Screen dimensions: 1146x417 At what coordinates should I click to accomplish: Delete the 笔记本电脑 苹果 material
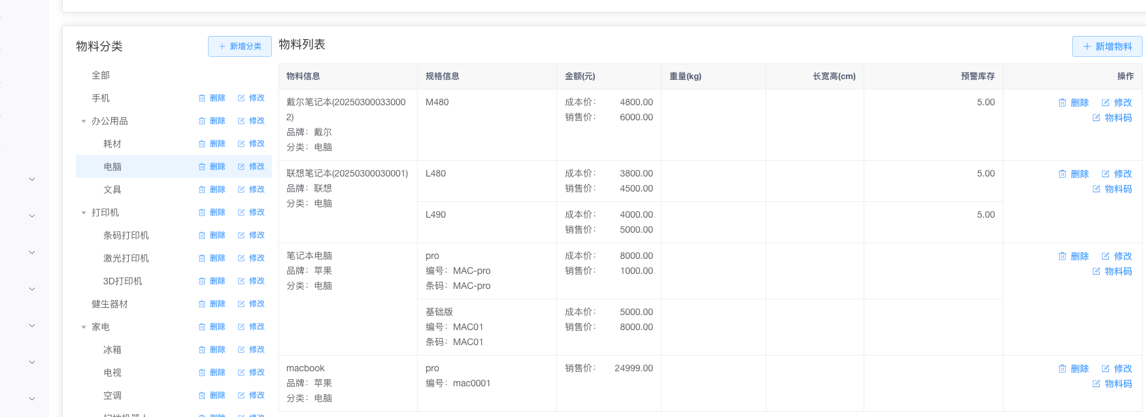(x=1073, y=256)
